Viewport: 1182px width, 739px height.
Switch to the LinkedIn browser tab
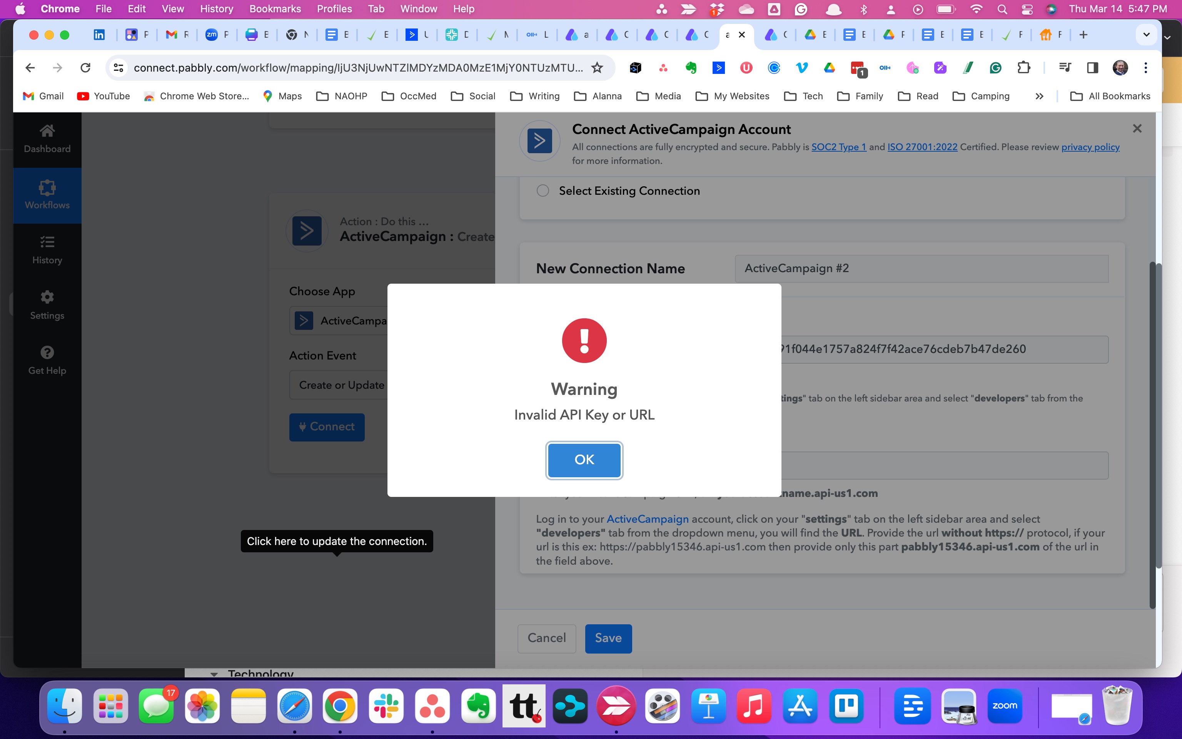pos(99,35)
